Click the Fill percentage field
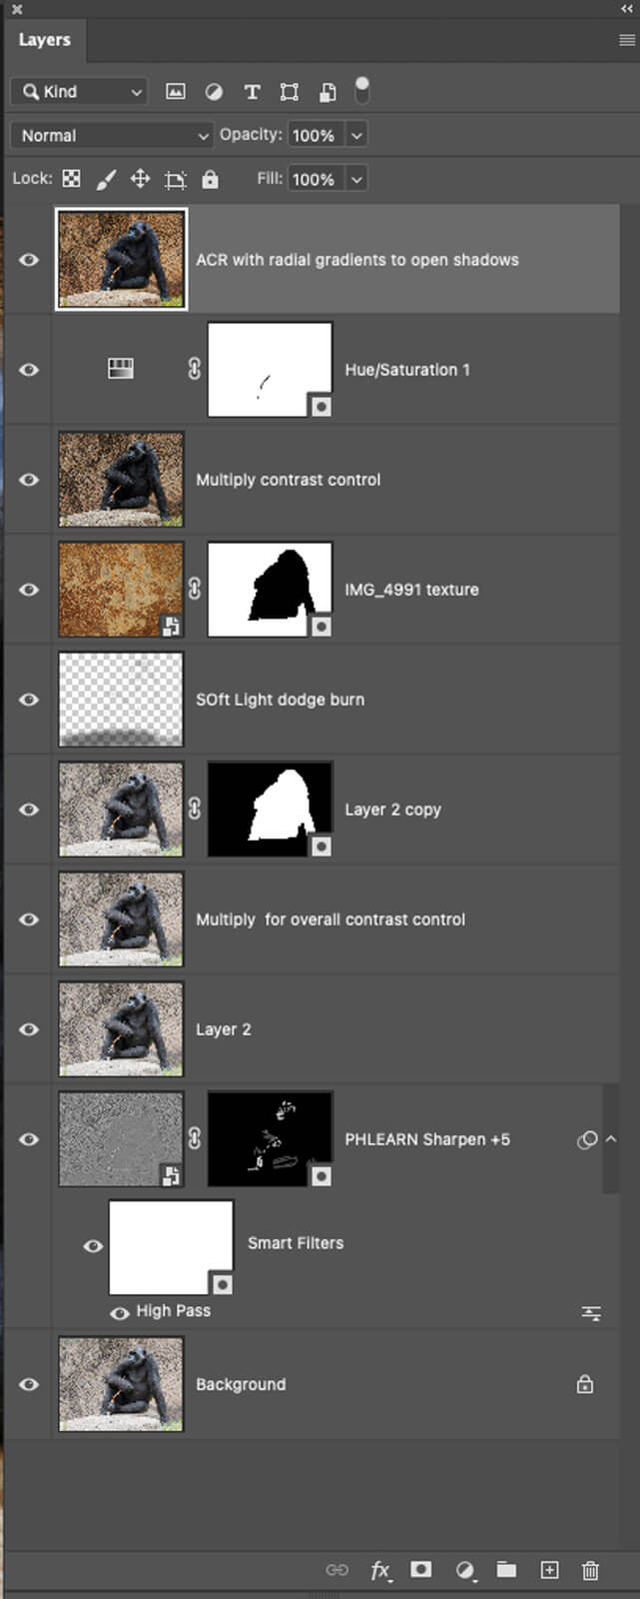Screen dimensions: 640x1599 click(314, 179)
